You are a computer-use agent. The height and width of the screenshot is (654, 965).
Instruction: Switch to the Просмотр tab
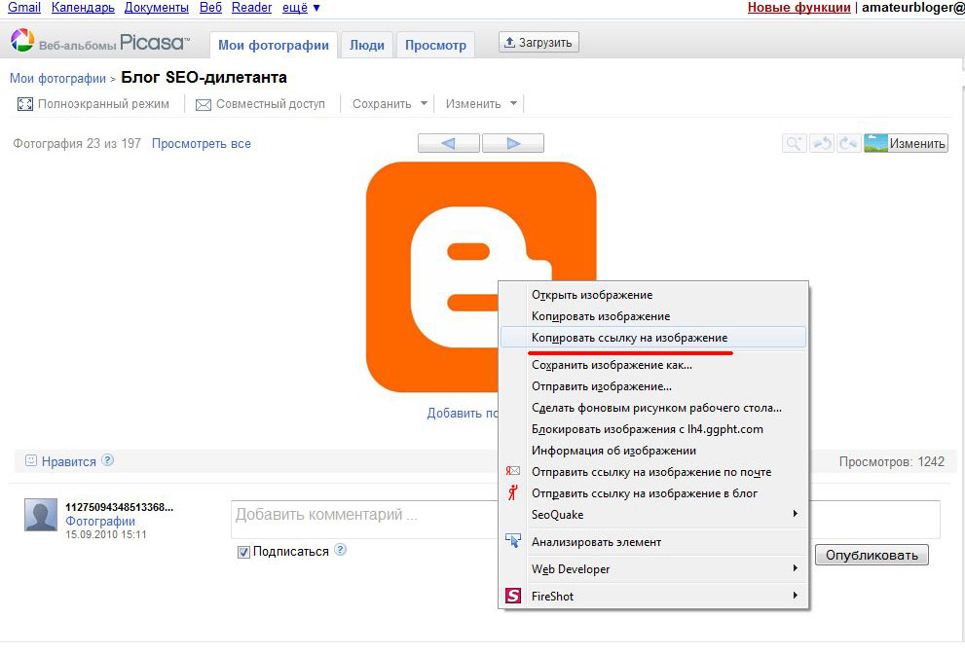435,45
